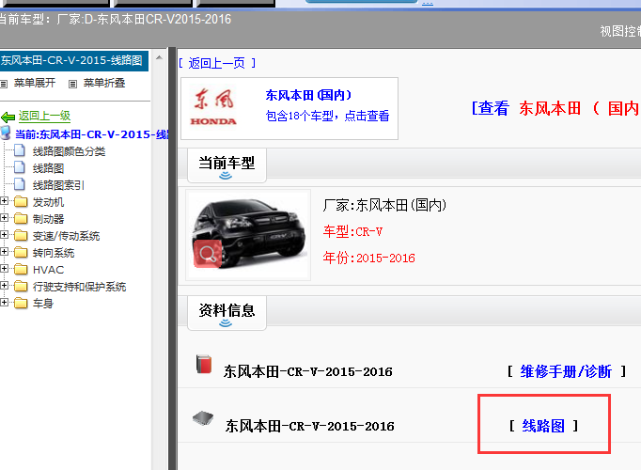This screenshot has height=470, width=641.
Task: Collapse the 资料信息 section chevron
Action: [x=226, y=323]
